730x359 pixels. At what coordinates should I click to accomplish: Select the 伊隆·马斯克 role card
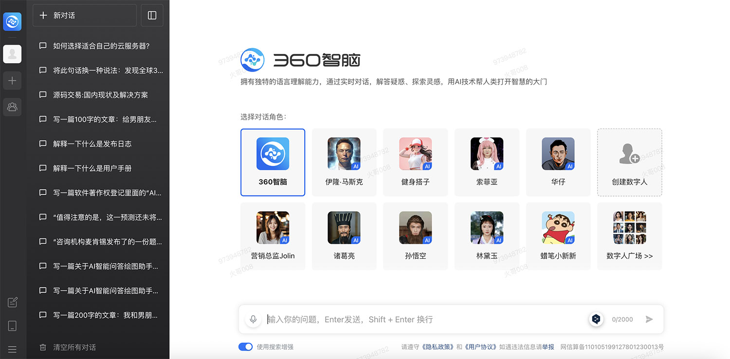click(344, 162)
